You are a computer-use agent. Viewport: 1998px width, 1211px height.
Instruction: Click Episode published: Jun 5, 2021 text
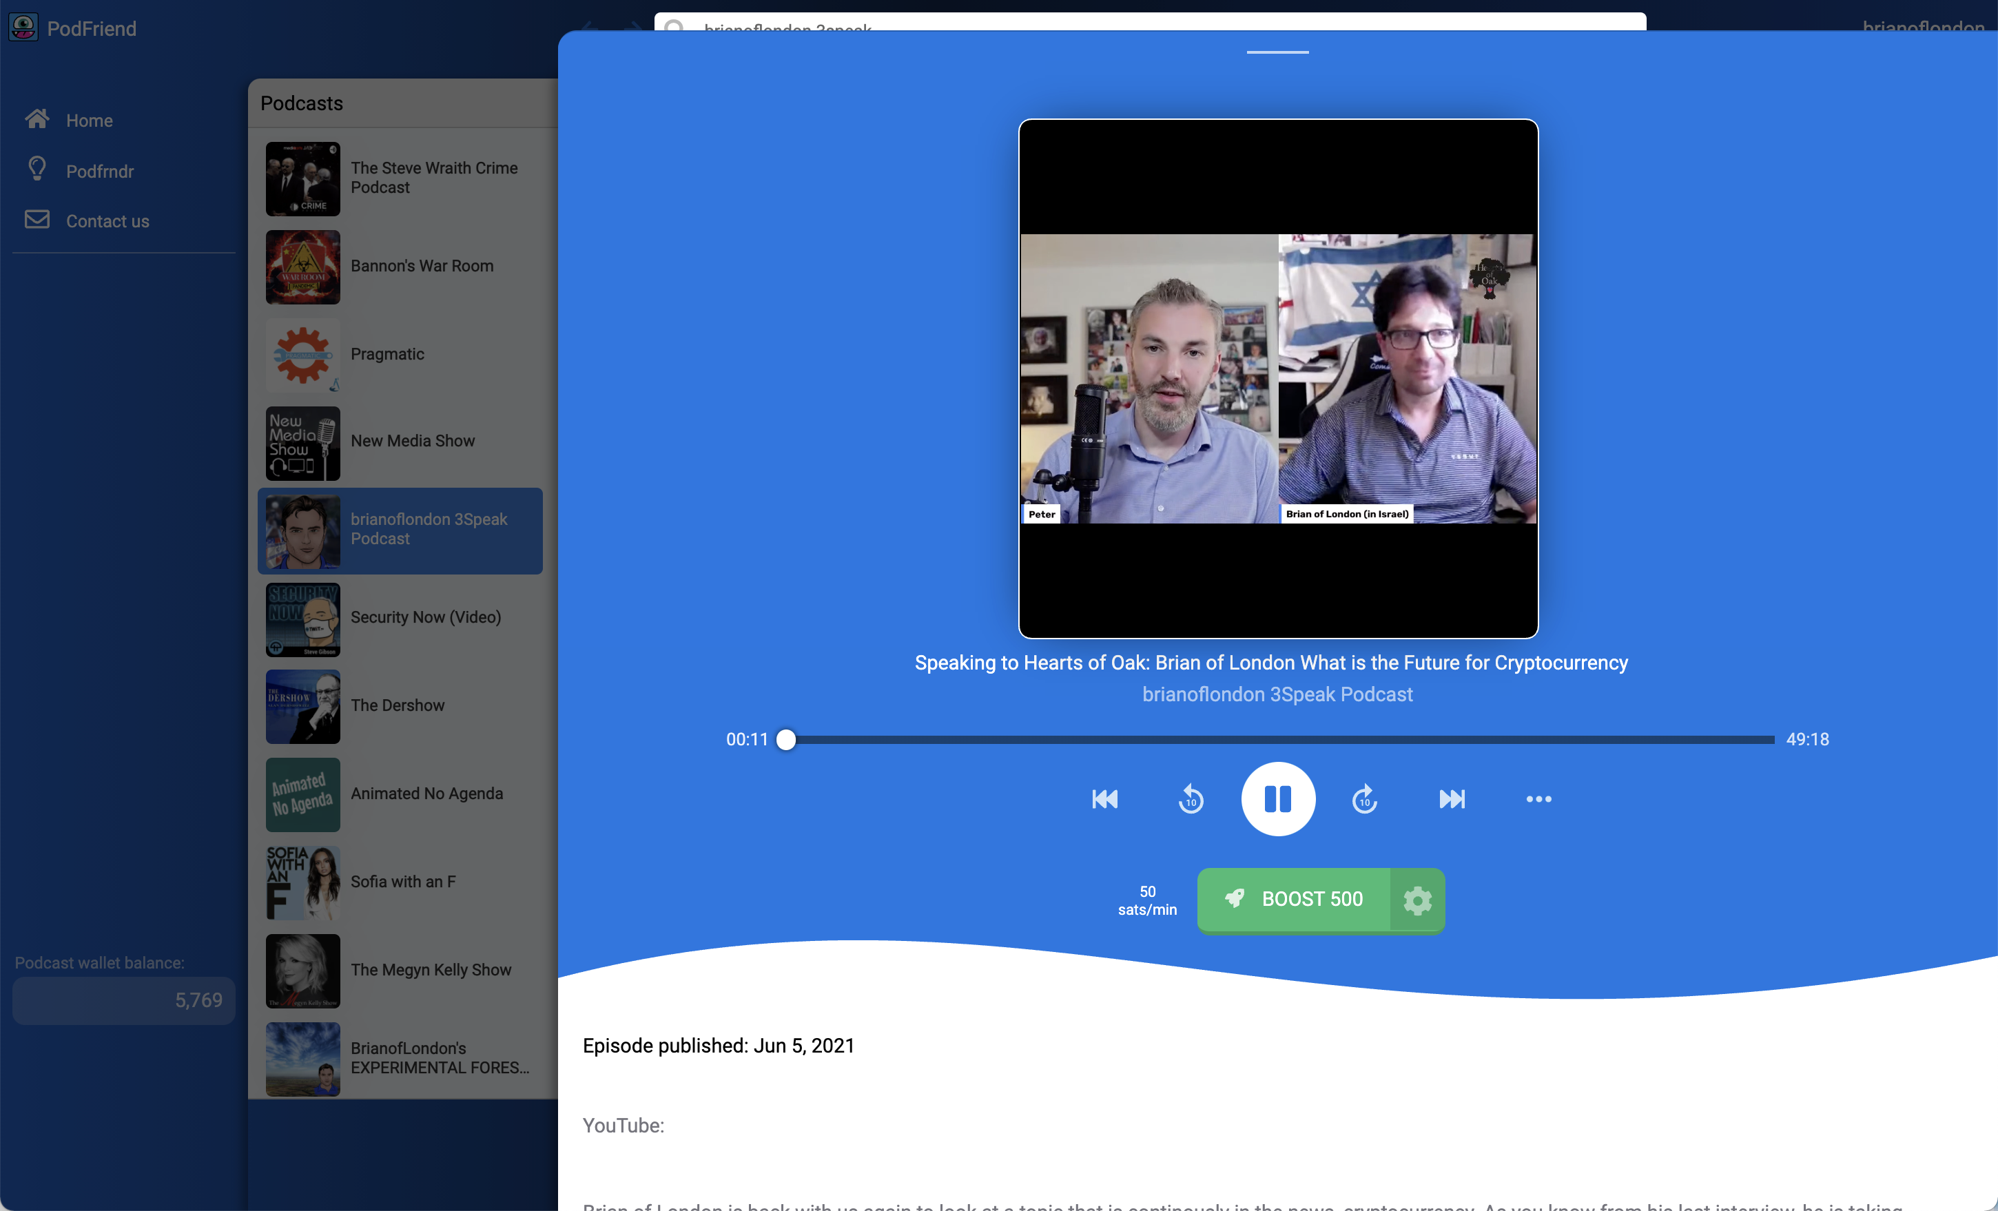(x=719, y=1046)
